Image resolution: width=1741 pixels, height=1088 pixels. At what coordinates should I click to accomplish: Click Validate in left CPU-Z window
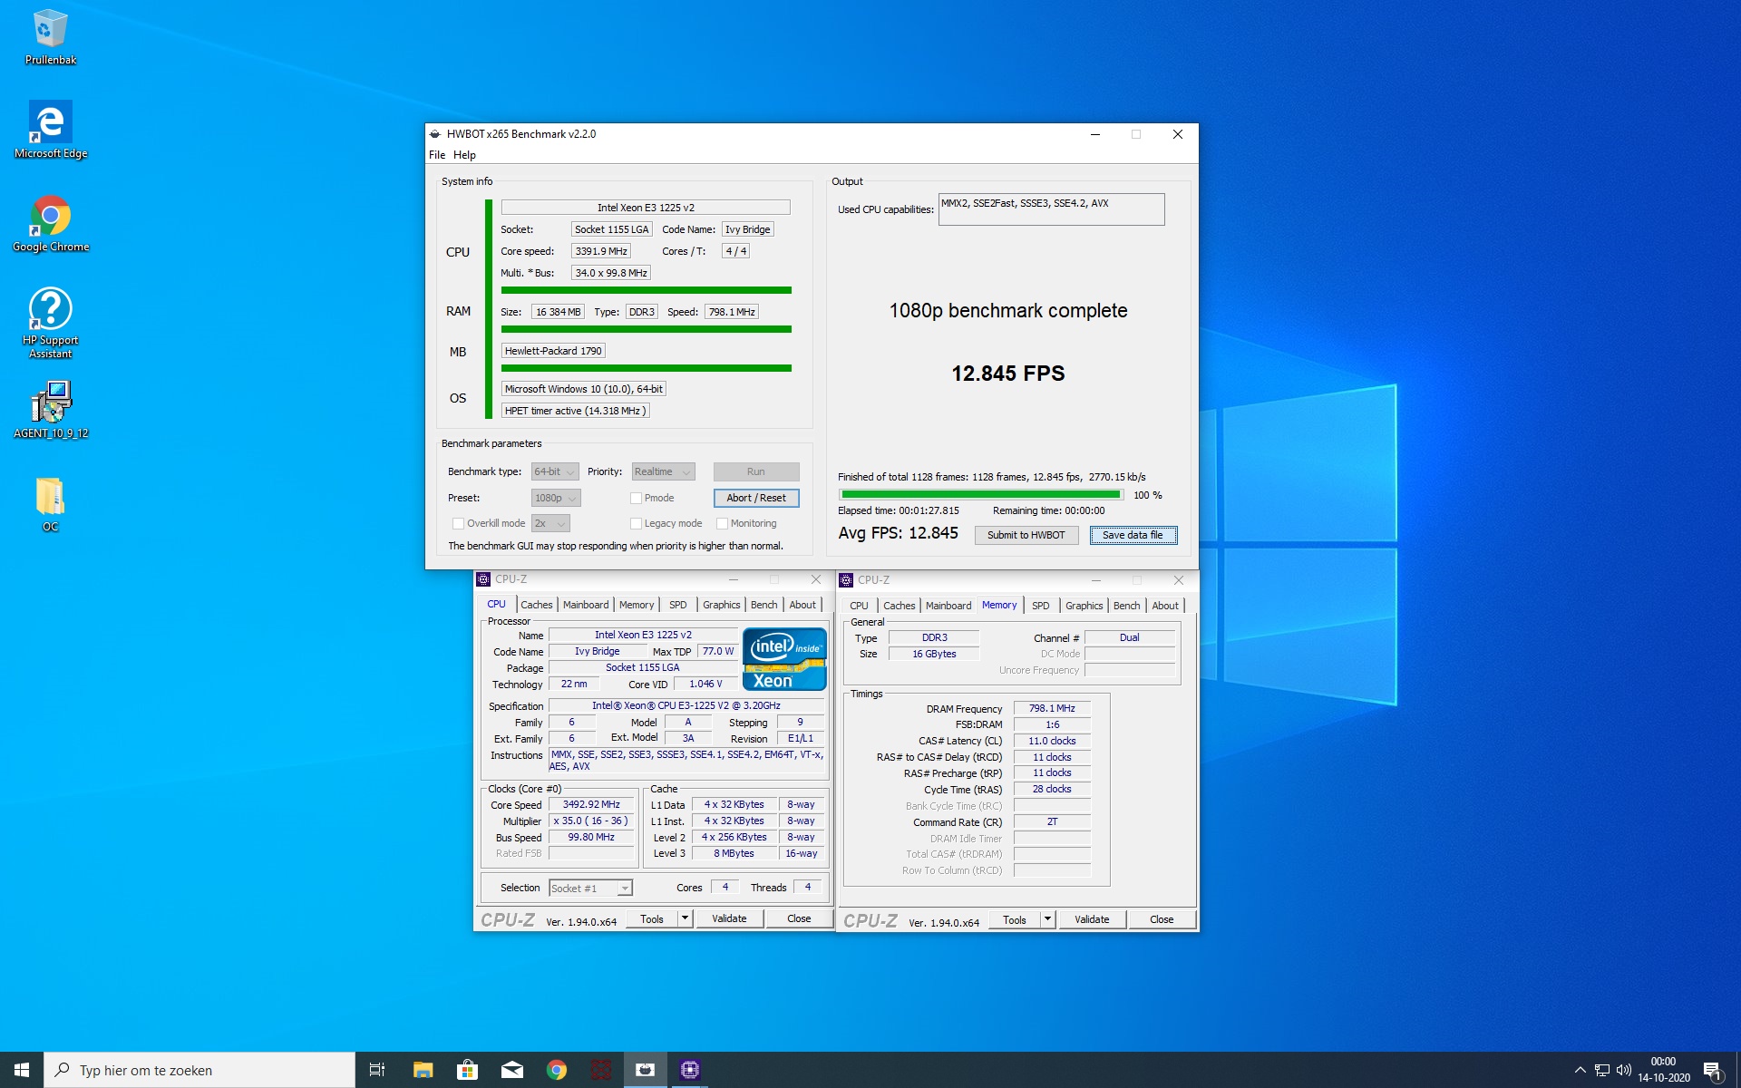[x=729, y=918]
